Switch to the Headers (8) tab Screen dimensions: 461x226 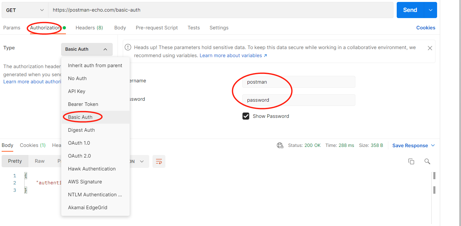tap(89, 28)
